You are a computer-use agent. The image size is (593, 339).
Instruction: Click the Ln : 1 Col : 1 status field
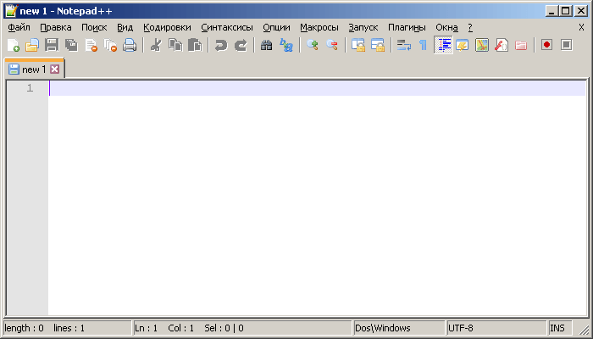[x=243, y=328]
